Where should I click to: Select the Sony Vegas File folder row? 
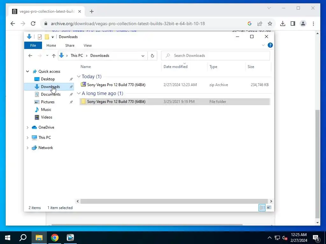[175, 102]
